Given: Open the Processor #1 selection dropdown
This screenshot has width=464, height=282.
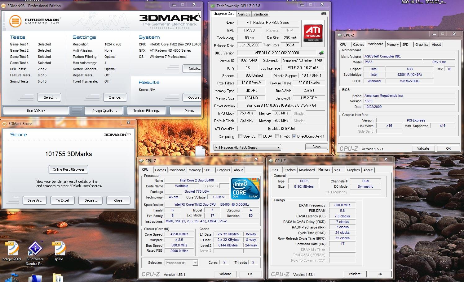Looking at the screenshot, I should 181,263.
